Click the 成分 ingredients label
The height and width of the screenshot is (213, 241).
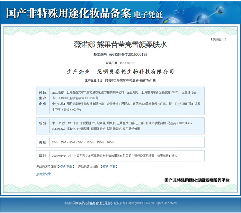(42, 123)
